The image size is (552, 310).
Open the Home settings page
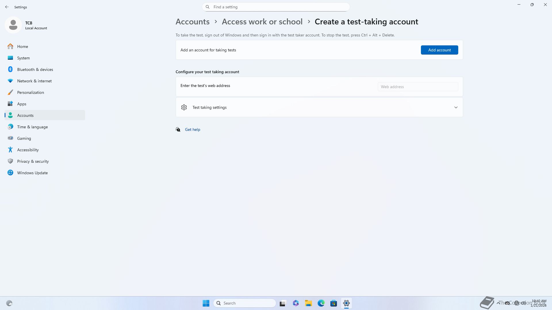click(22, 46)
